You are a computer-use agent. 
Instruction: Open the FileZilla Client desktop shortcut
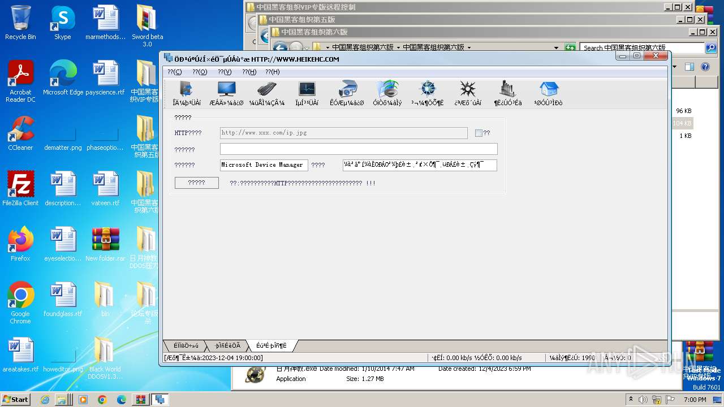click(x=20, y=188)
